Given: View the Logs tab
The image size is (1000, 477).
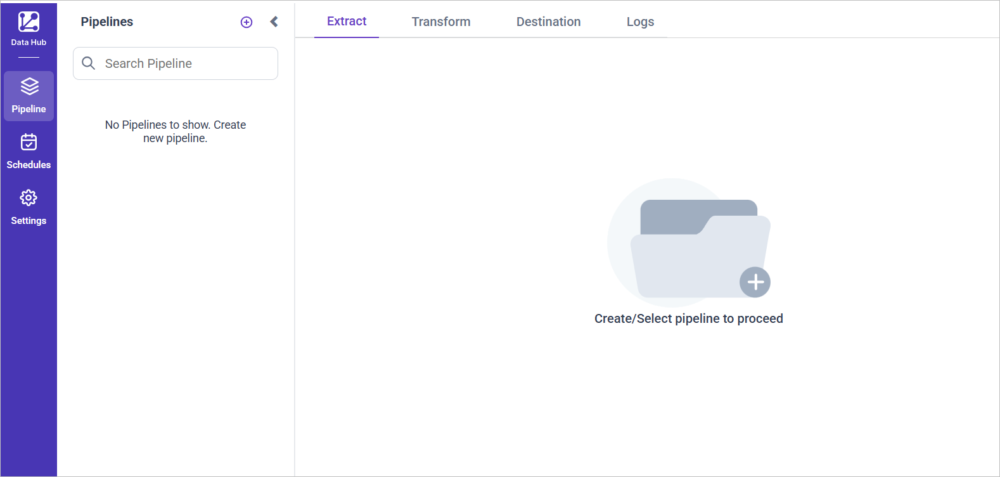Looking at the screenshot, I should tap(640, 22).
